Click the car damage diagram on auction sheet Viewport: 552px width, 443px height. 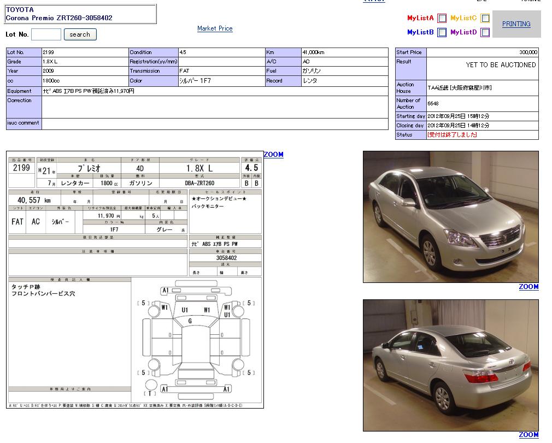(196, 339)
